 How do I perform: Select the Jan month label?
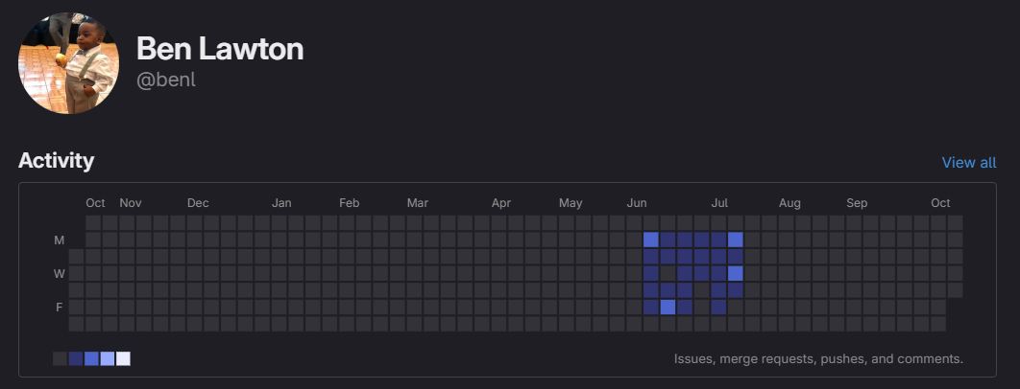tap(281, 203)
